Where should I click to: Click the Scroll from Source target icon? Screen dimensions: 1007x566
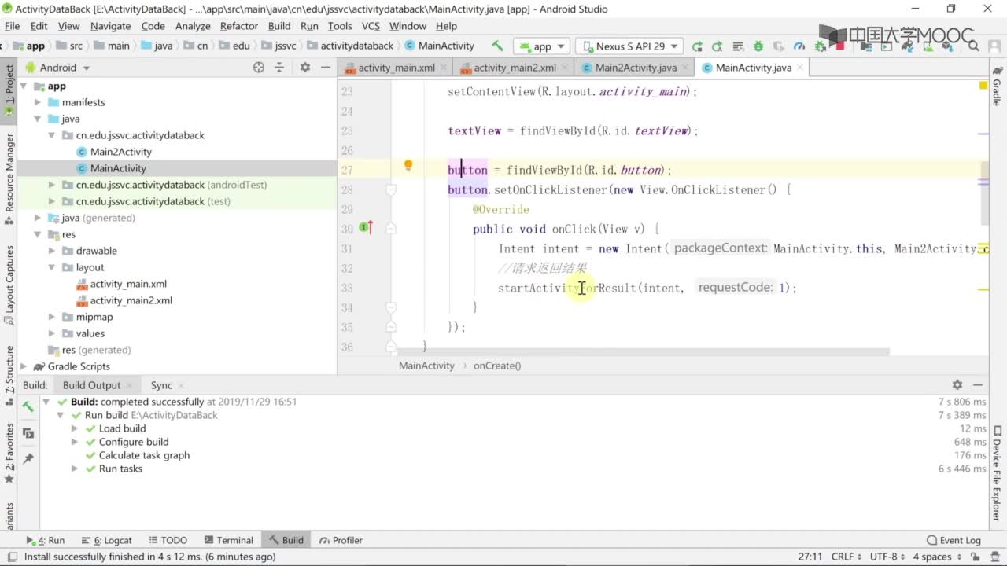point(259,68)
